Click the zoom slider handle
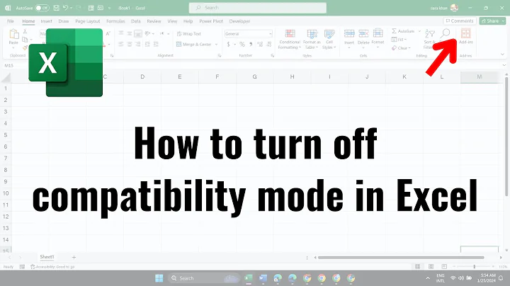The height and width of the screenshot is (286, 510). pos(474,267)
